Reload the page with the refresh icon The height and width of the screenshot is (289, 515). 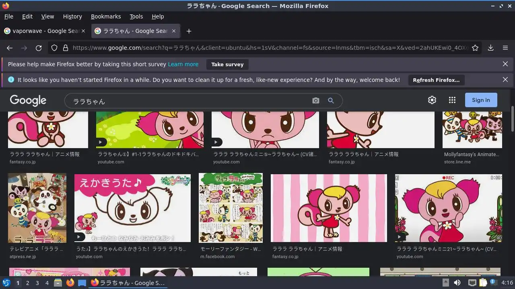pos(39,48)
